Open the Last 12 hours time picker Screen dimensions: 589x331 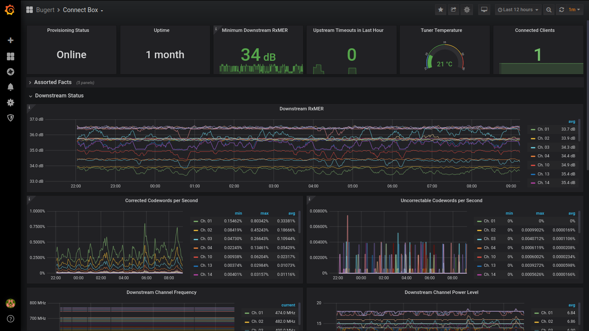518,9
